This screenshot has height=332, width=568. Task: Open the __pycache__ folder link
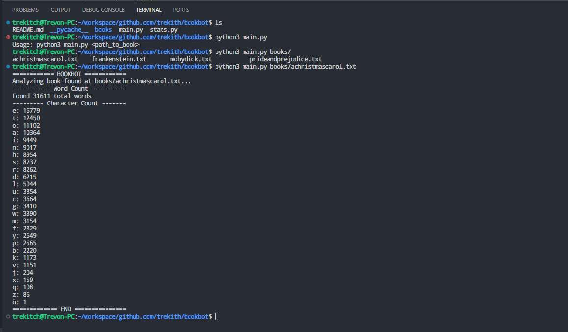[x=68, y=29]
